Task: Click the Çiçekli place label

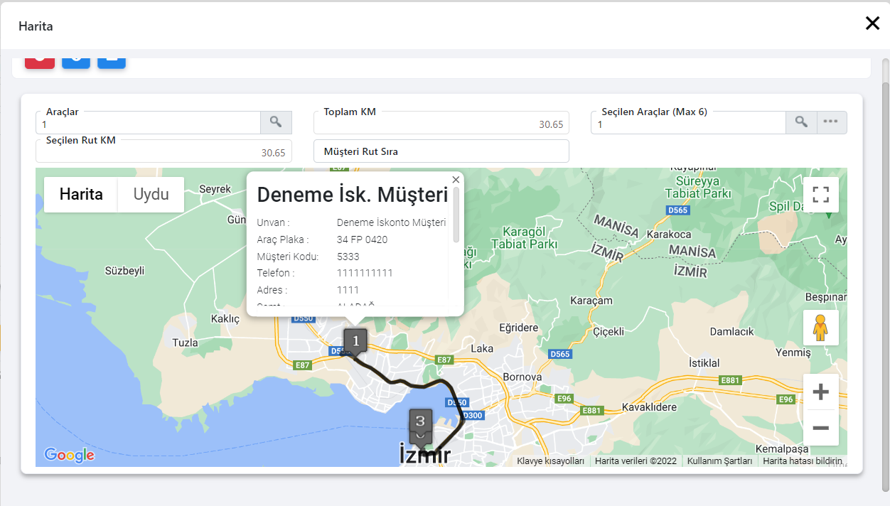Action: tap(608, 331)
